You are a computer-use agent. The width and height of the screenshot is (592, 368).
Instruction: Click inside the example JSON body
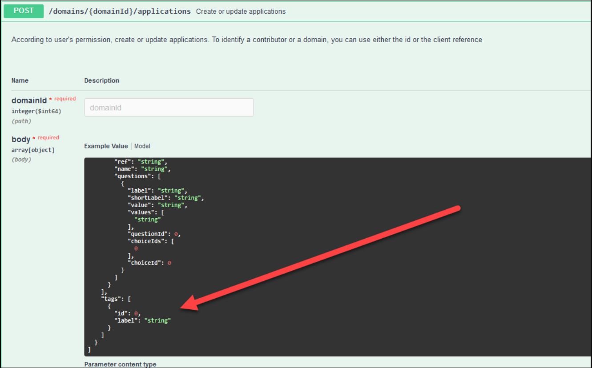pyautogui.click(x=338, y=257)
